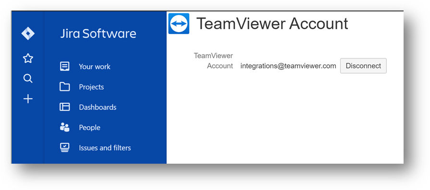Click the Projects folder icon

coord(65,87)
